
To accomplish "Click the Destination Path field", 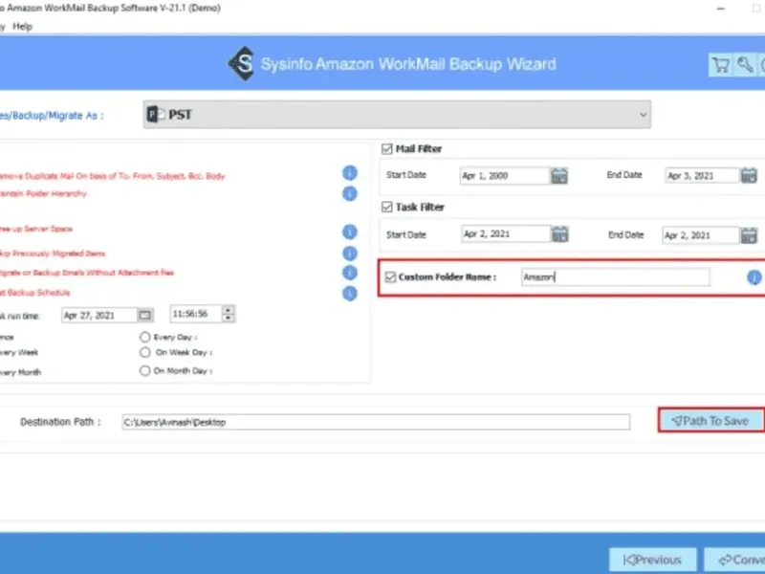I will 376,422.
